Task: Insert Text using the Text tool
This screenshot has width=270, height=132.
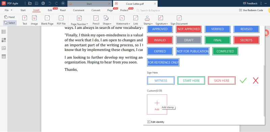Action: (25, 20)
